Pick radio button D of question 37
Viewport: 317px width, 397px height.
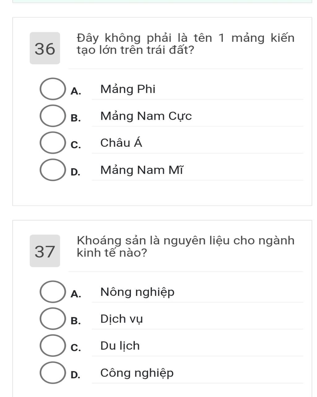point(53,373)
